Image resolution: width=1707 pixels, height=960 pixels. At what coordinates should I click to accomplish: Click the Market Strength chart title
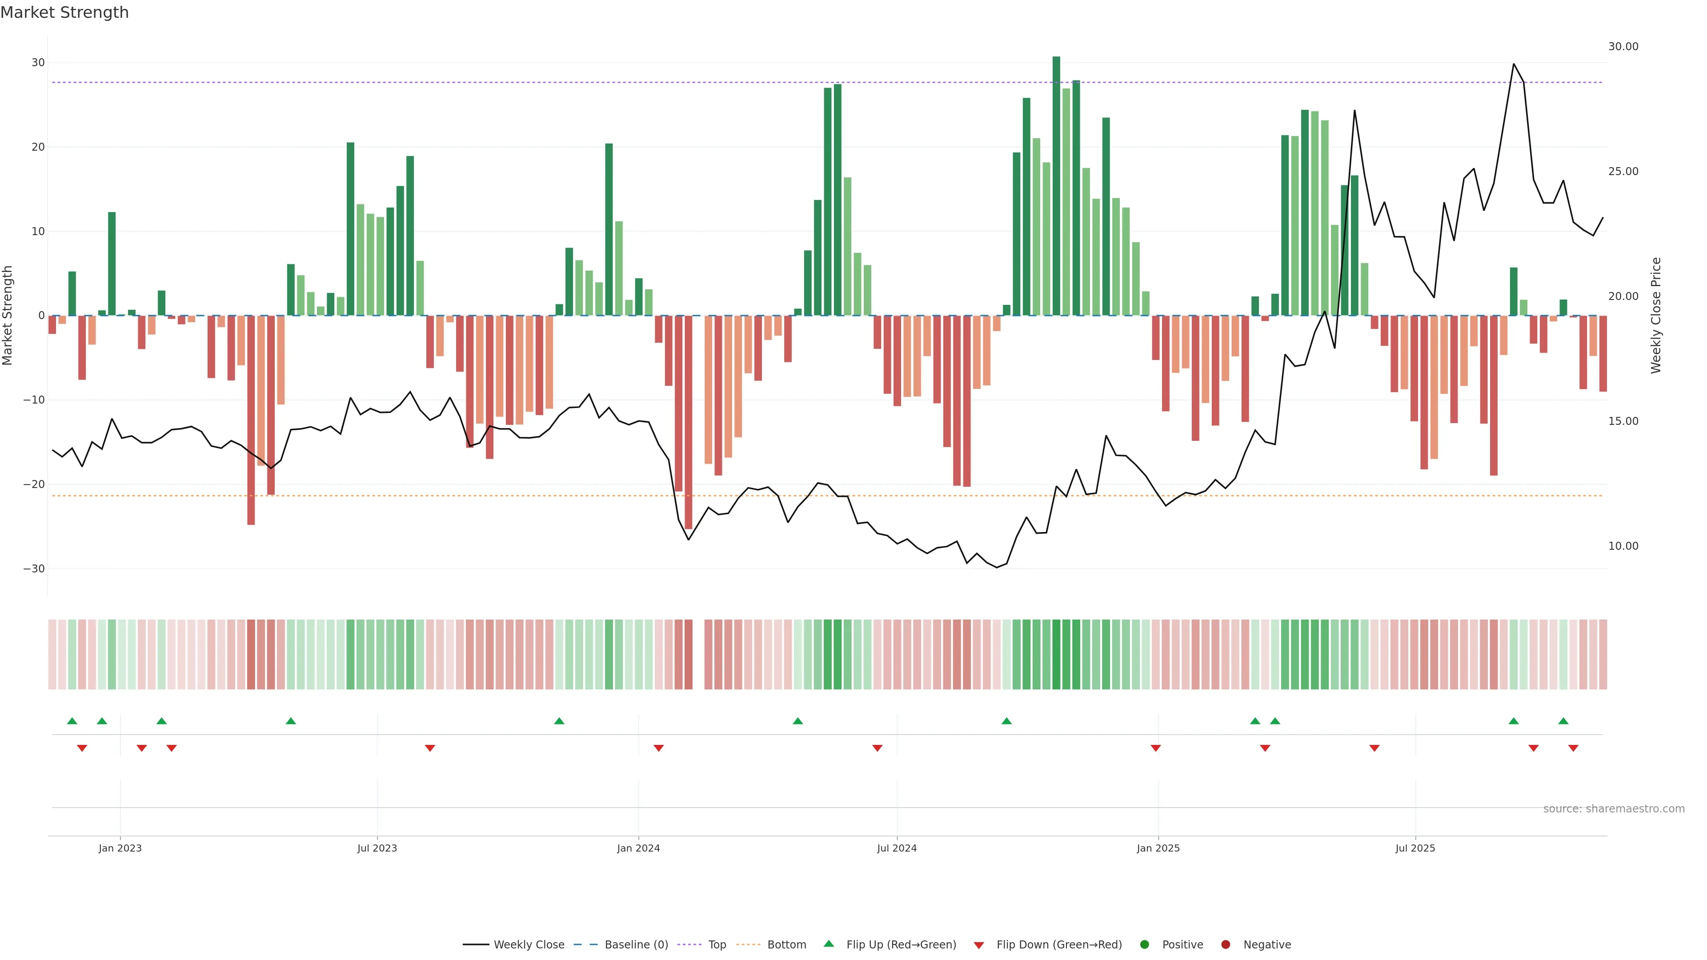point(64,12)
